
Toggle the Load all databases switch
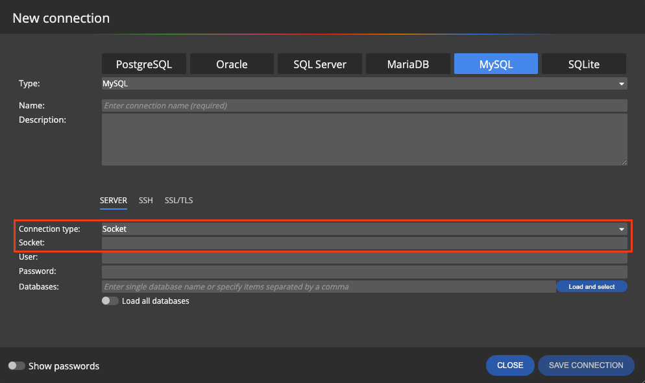point(110,301)
